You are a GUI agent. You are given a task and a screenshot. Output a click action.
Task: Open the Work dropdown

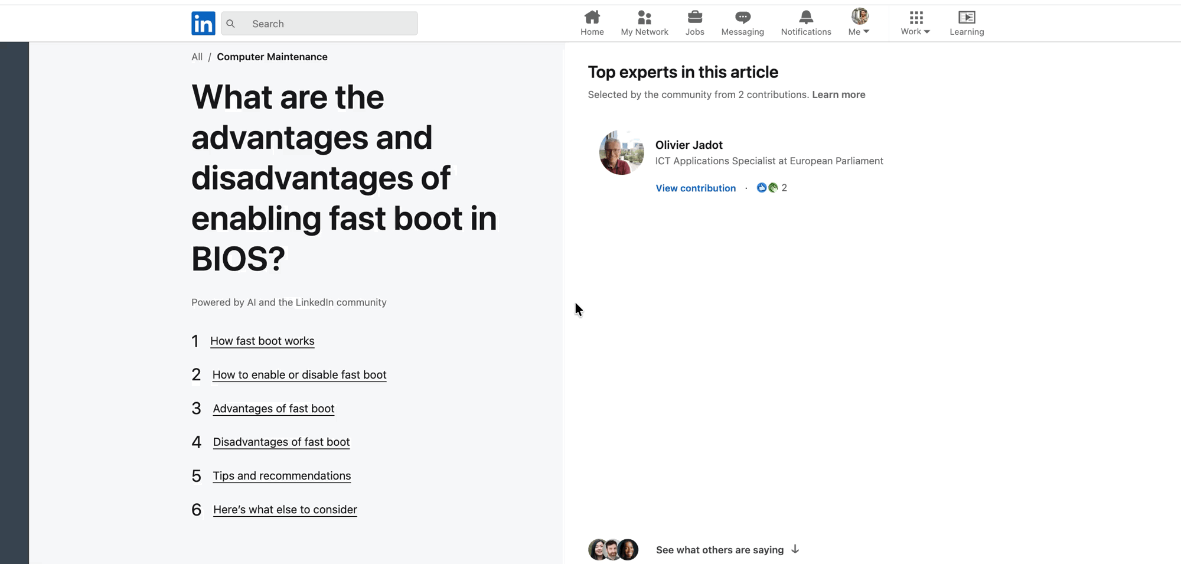coord(914,23)
